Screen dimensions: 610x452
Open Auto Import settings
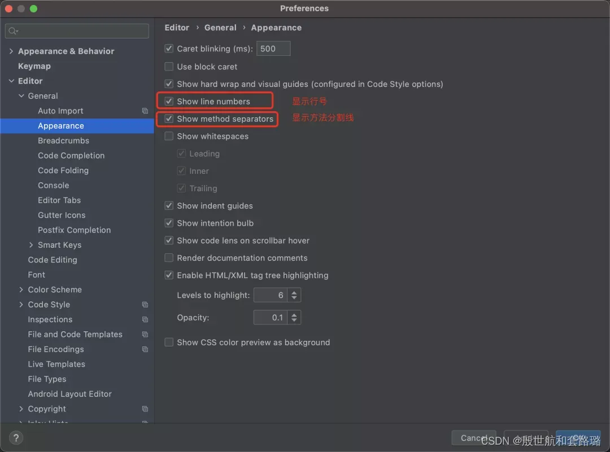coord(60,111)
